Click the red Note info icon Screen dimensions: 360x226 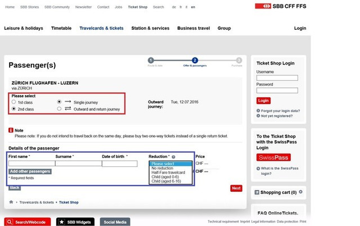coord(11,130)
